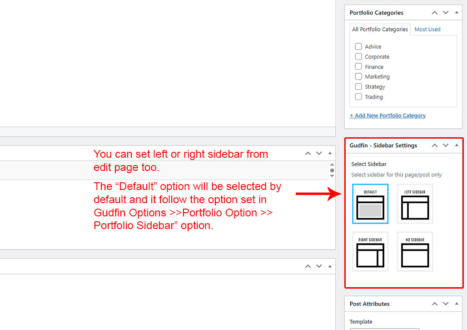Check the Marketing category checkbox
The image size is (467, 330).
pyautogui.click(x=358, y=76)
